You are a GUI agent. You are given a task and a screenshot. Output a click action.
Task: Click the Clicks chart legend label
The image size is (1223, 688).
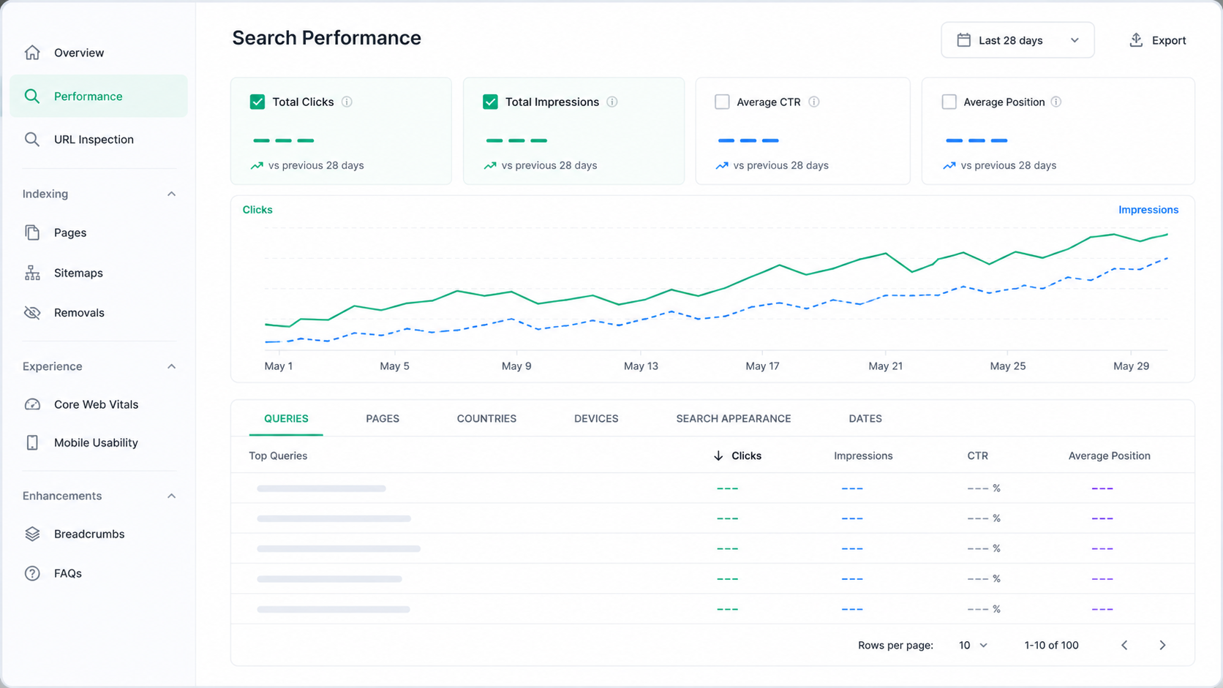pyautogui.click(x=257, y=210)
